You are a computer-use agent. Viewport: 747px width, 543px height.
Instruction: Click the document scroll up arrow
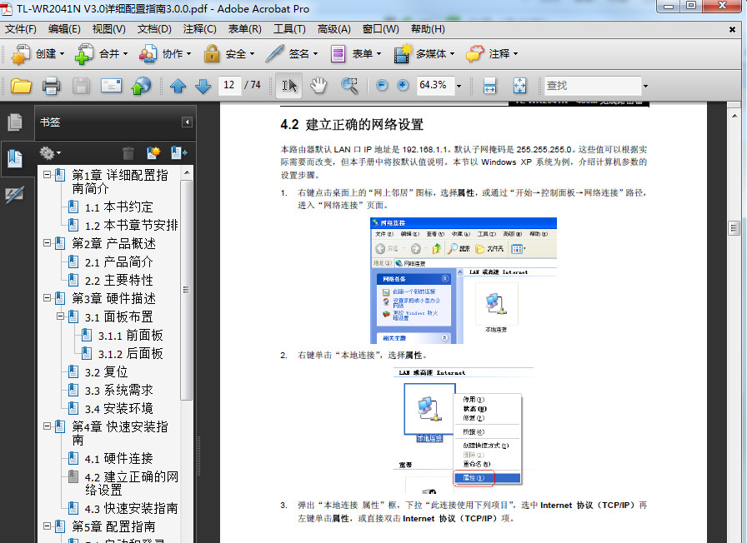[734, 116]
